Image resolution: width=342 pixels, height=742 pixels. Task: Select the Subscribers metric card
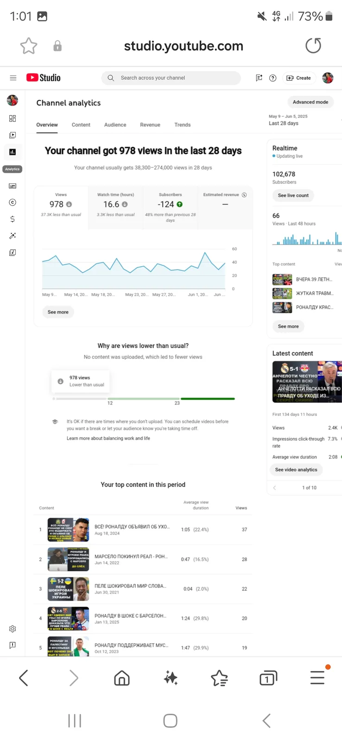point(170,207)
